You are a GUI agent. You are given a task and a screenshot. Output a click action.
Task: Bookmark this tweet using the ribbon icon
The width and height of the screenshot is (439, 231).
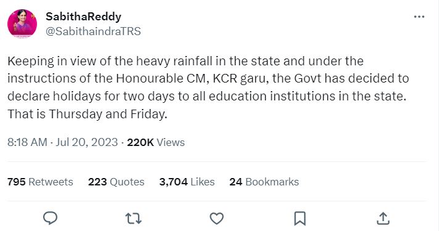pyautogui.click(x=300, y=219)
